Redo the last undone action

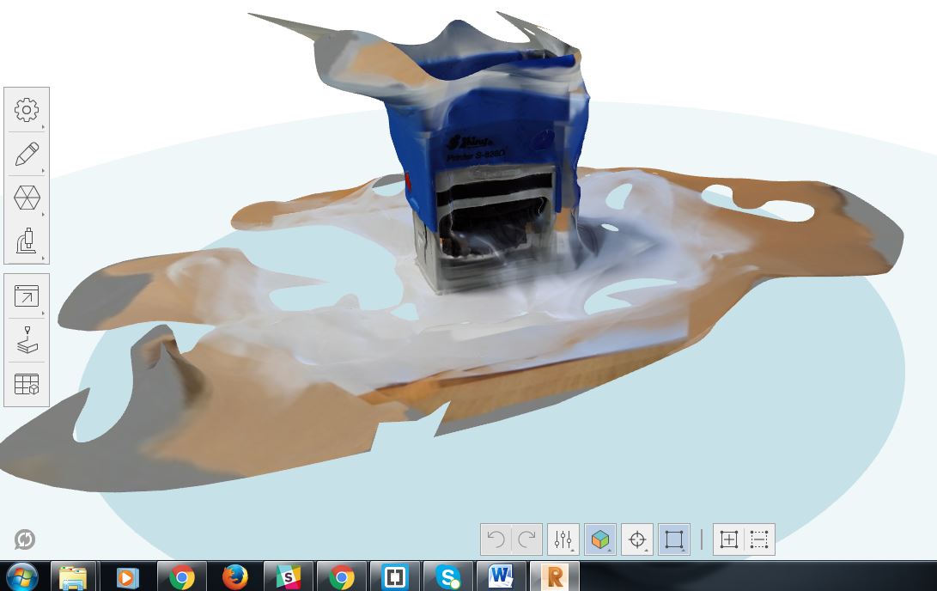pyautogui.click(x=527, y=539)
